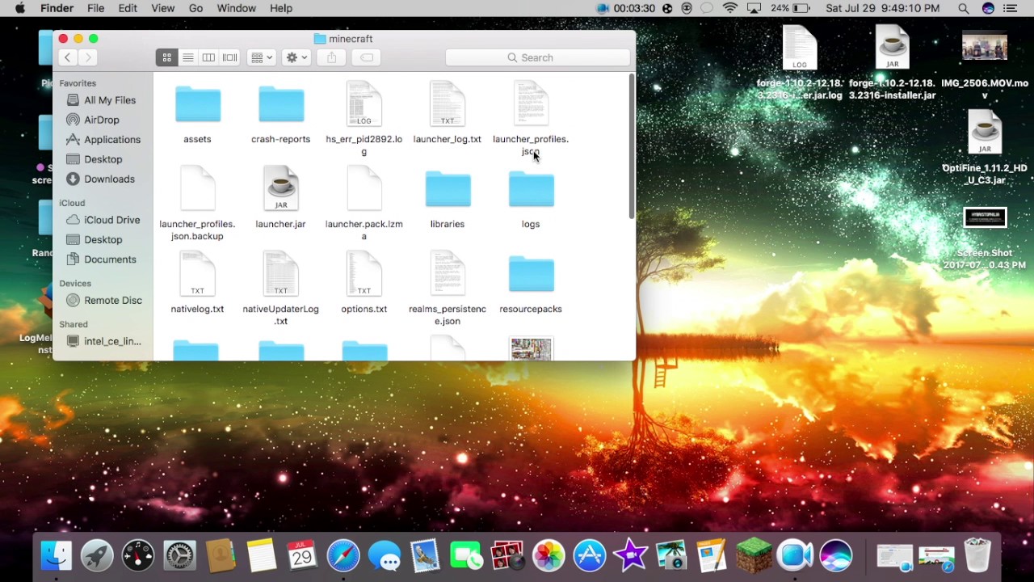Open the logs folder
This screenshot has width=1034, height=582.
point(531,191)
